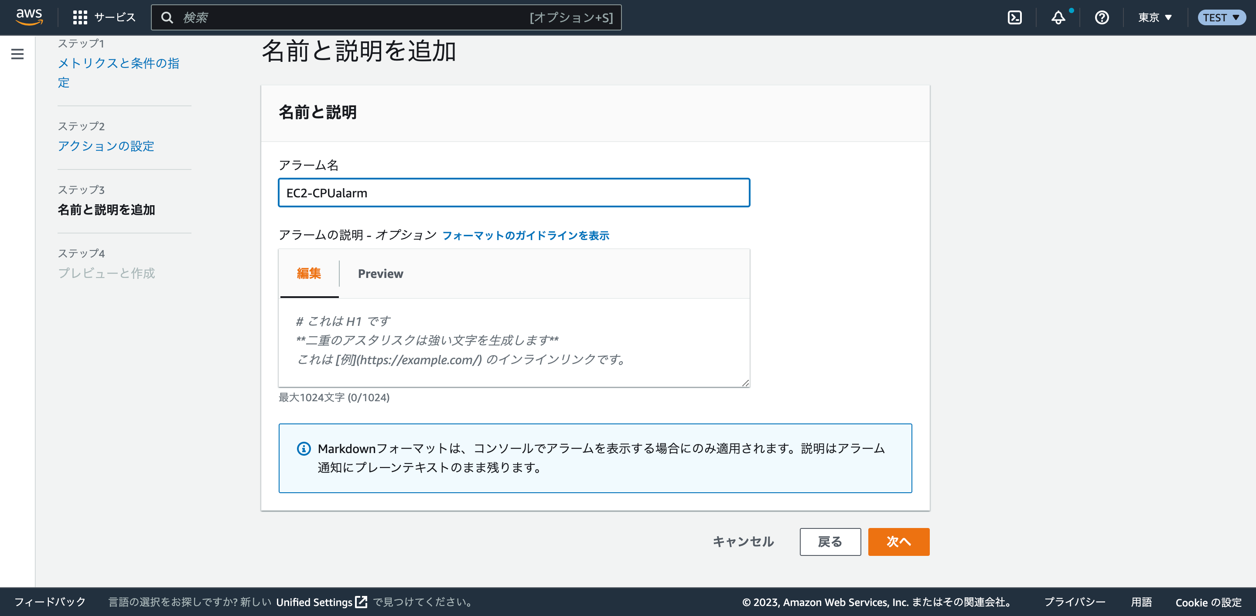Open the AWS services grid menu

[80, 17]
